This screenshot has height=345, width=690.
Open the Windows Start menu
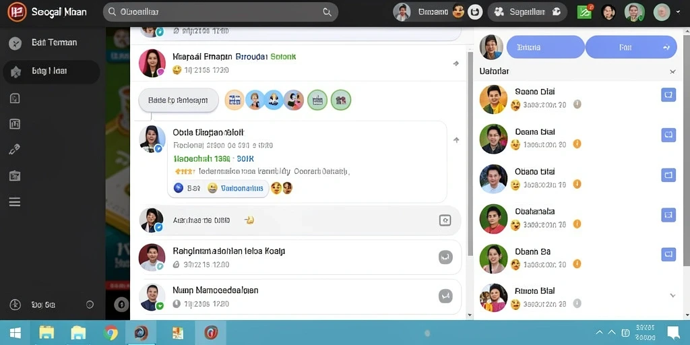click(x=15, y=333)
